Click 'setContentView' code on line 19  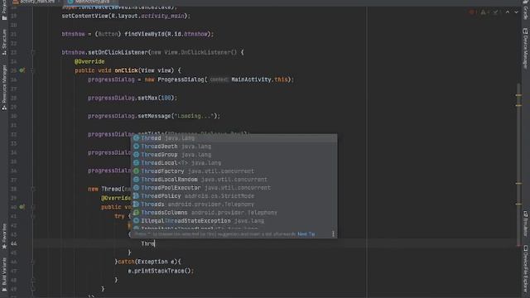point(84,16)
